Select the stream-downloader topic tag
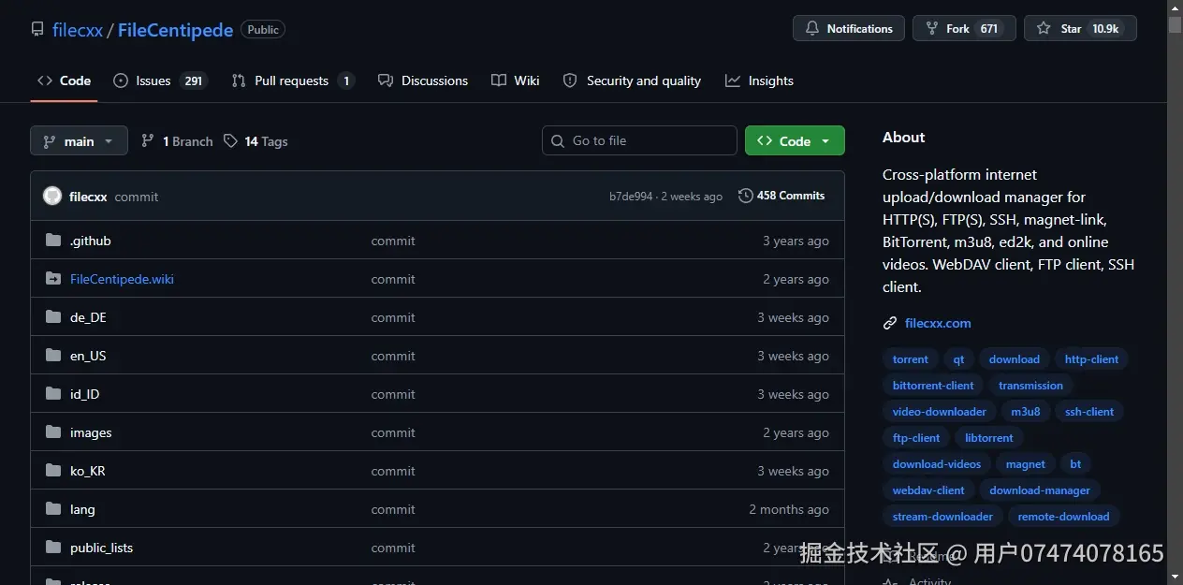 click(x=942, y=517)
